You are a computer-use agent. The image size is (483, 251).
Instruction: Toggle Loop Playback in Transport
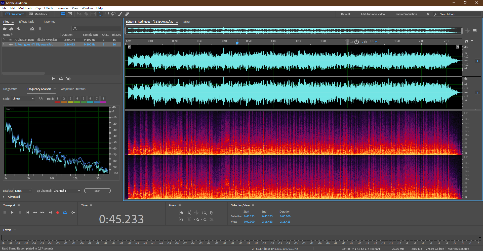(65, 213)
